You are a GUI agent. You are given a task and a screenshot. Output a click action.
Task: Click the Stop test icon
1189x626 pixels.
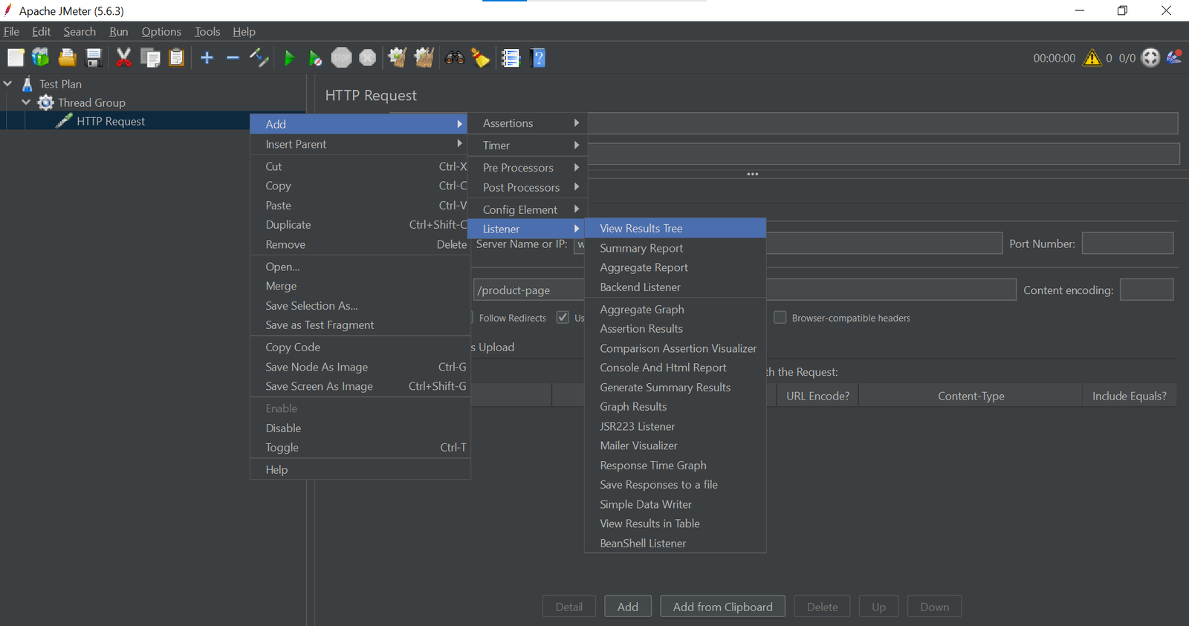pyautogui.click(x=341, y=58)
